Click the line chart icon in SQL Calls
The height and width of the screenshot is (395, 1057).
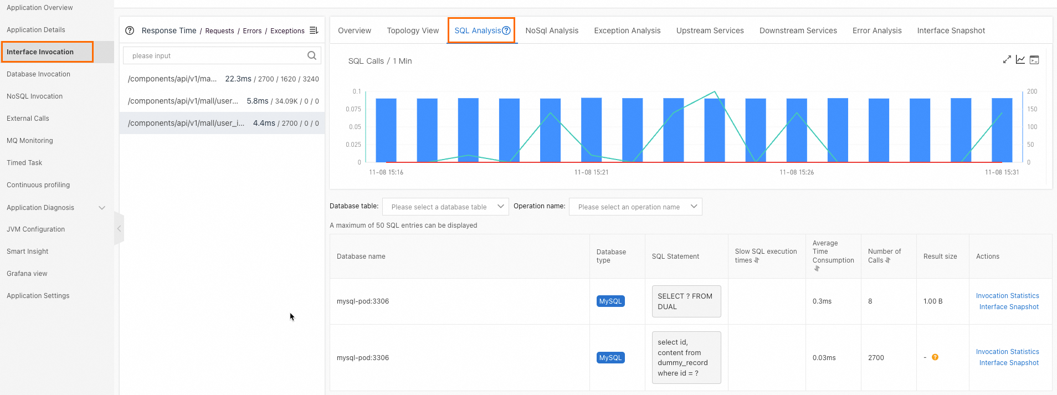coord(1020,60)
